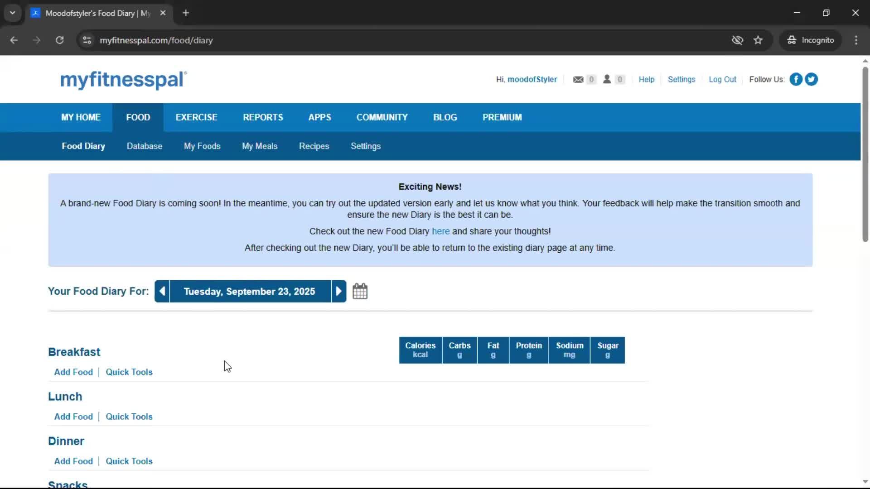
Task: Click the Tuesday, September 23, 2025 date label
Action: pos(250,292)
